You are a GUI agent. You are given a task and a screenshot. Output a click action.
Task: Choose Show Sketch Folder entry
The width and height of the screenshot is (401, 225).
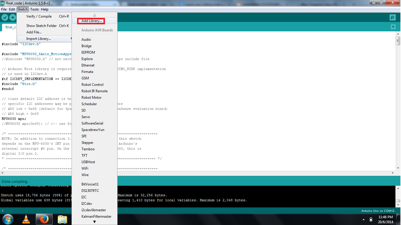coord(44,26)
